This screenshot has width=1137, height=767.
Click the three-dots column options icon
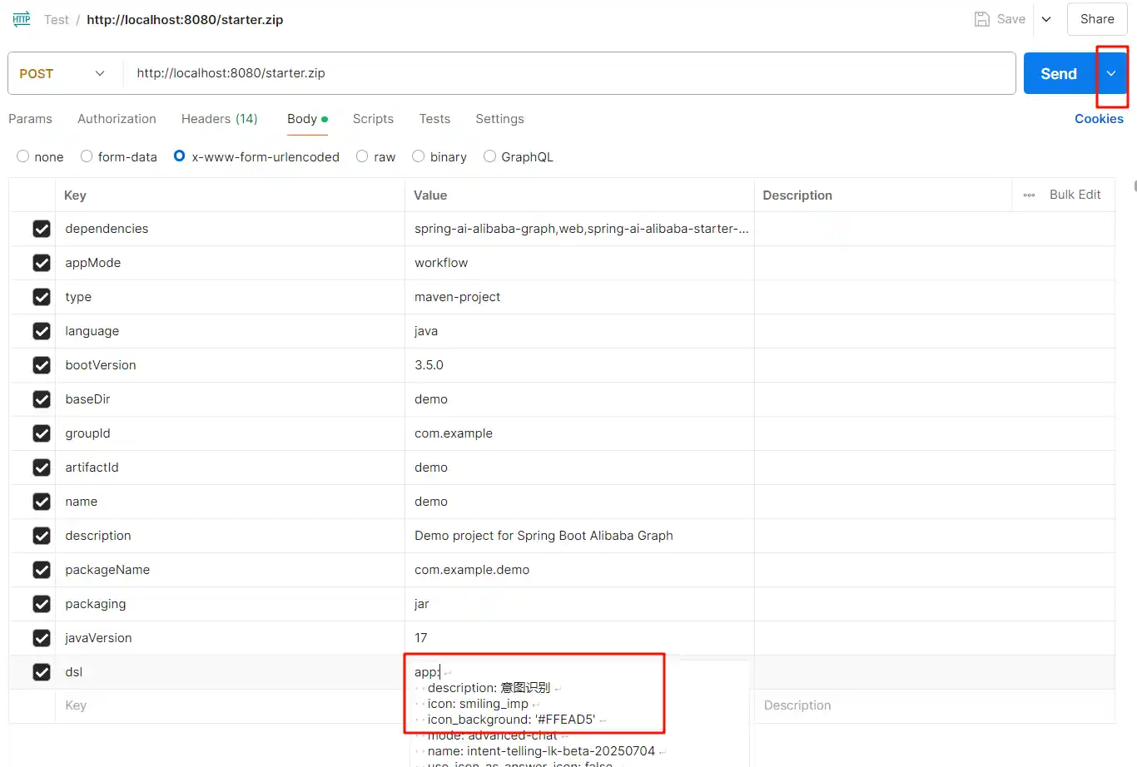pos(1029,195)
